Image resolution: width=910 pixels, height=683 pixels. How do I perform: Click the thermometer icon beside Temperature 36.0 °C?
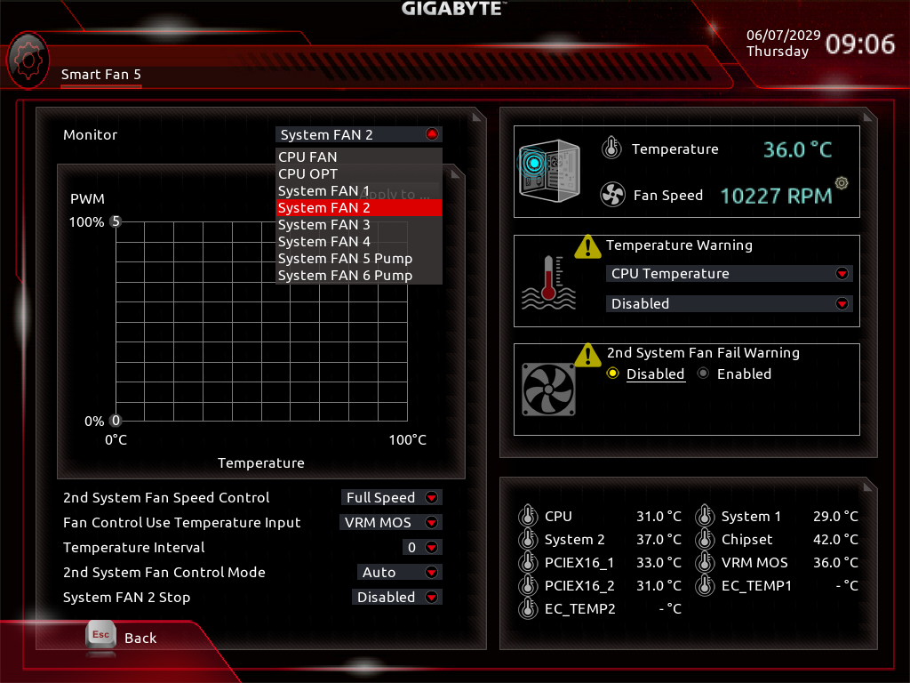point(611,149)
